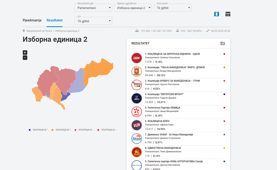Click the dark blue map region
The width and height of the screenshot is (277, 170).
(x=65, y=97)
